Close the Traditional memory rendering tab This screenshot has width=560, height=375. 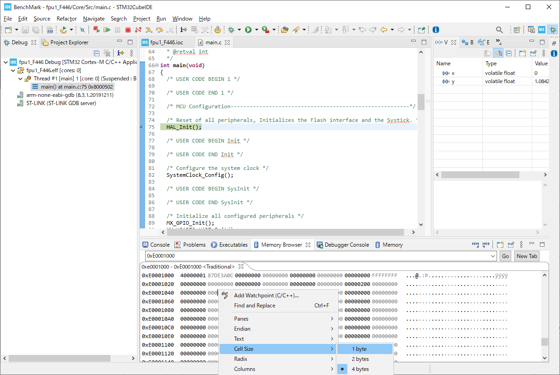tap(241, 266)
